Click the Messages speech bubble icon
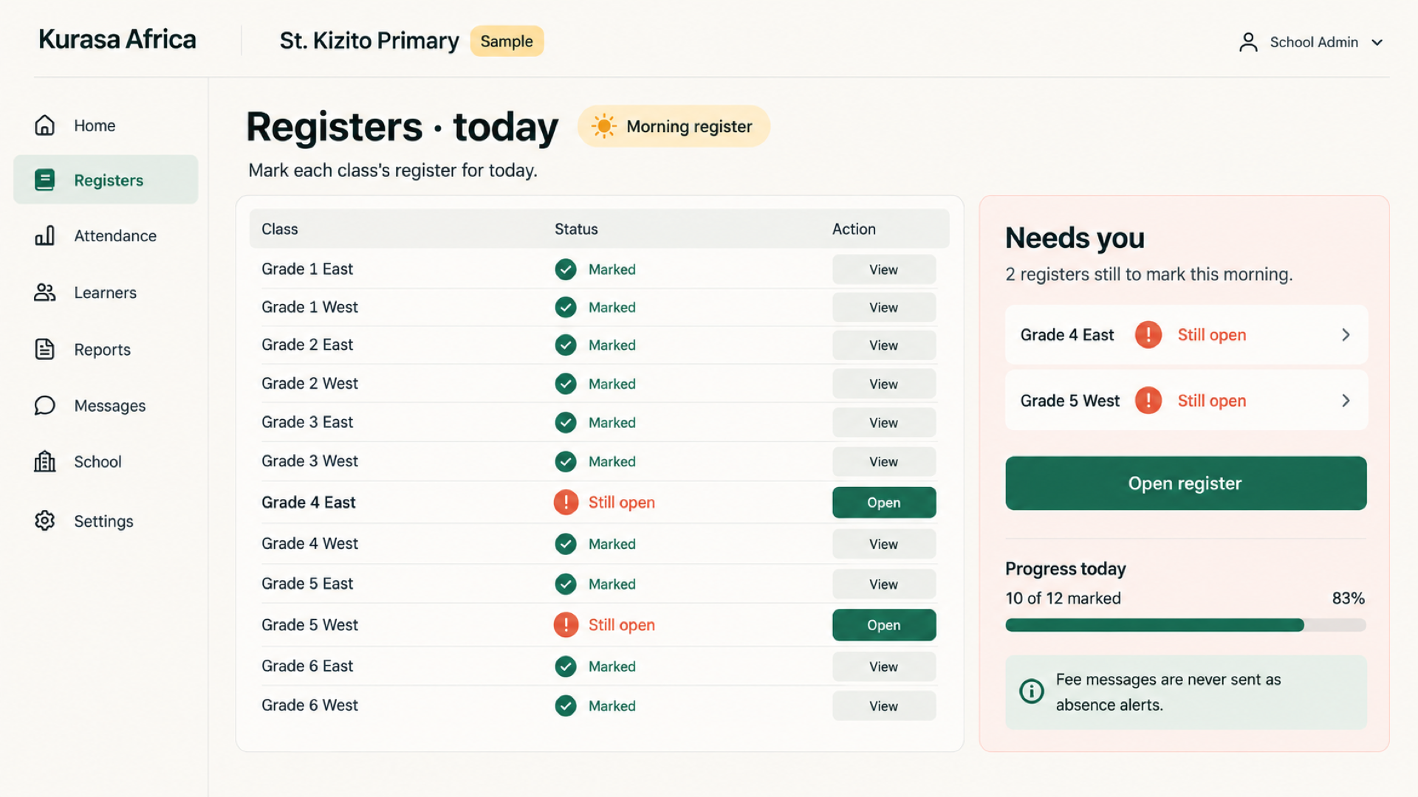 click(44, 405)
